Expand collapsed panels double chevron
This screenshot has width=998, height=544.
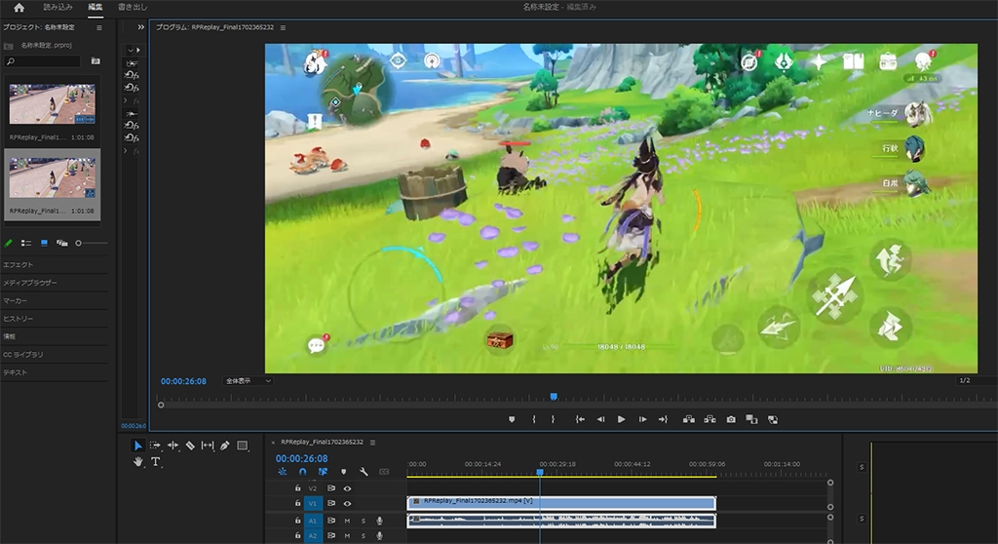140,27
